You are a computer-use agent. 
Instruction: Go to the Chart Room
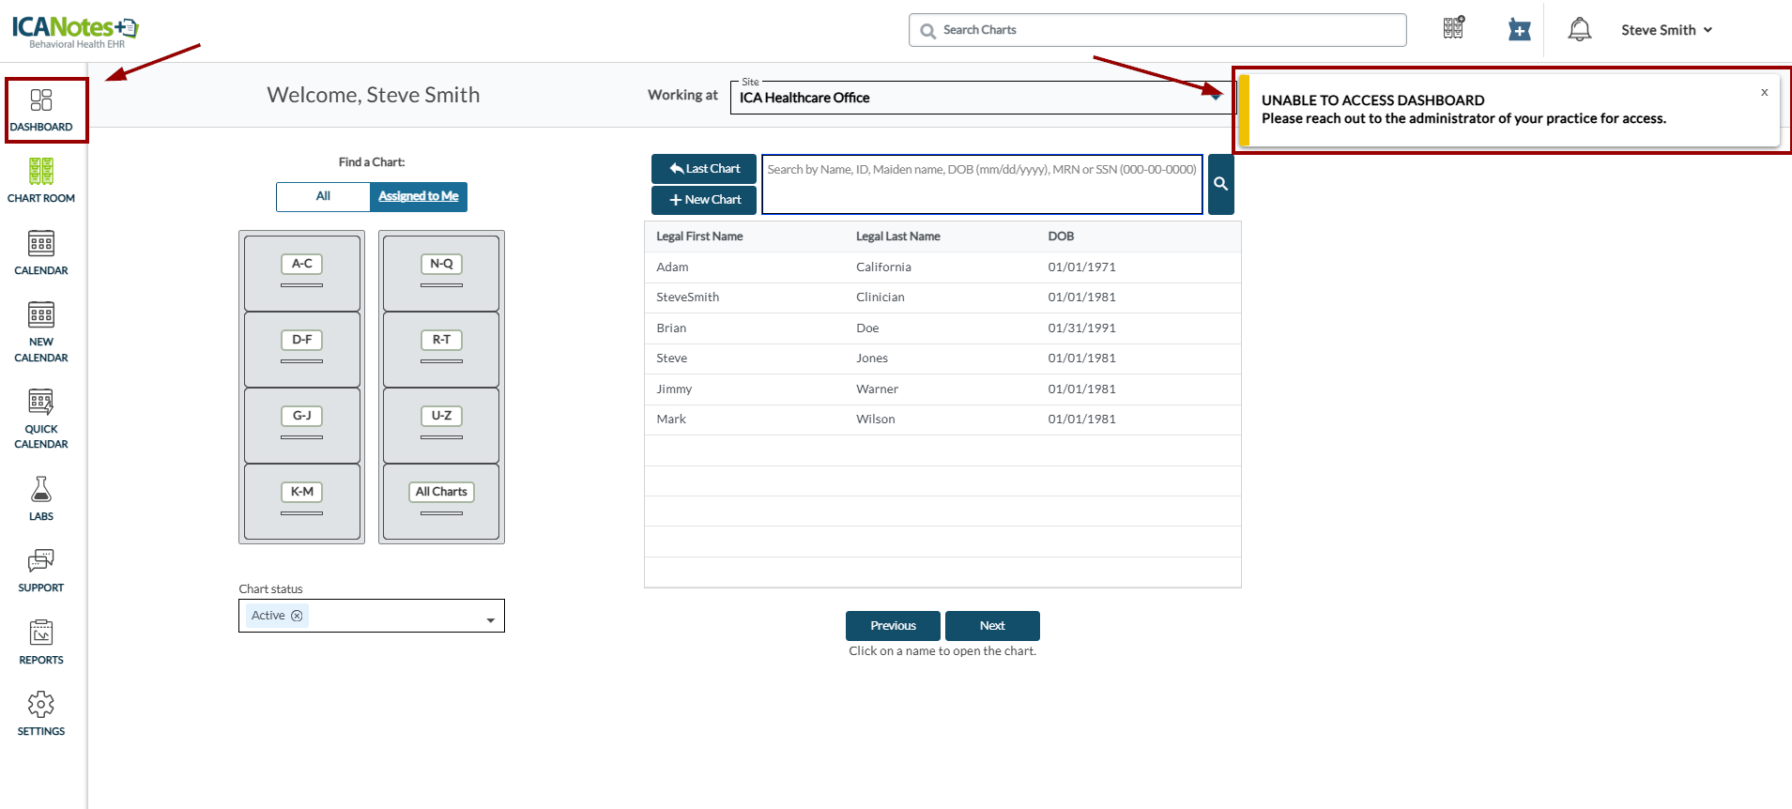41,180
